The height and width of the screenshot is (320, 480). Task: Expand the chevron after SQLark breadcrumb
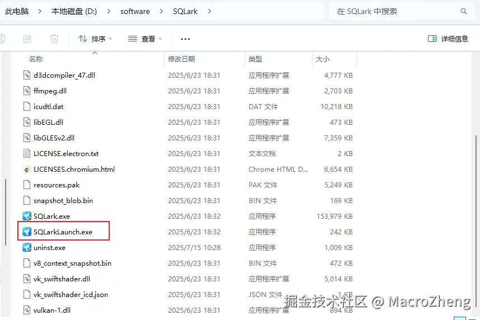(x=209, y=11)
